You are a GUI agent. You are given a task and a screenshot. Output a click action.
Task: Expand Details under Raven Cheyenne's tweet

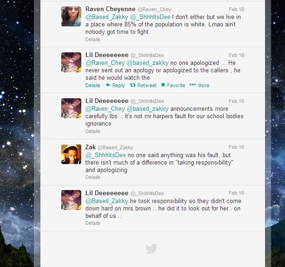coord(93,39)
